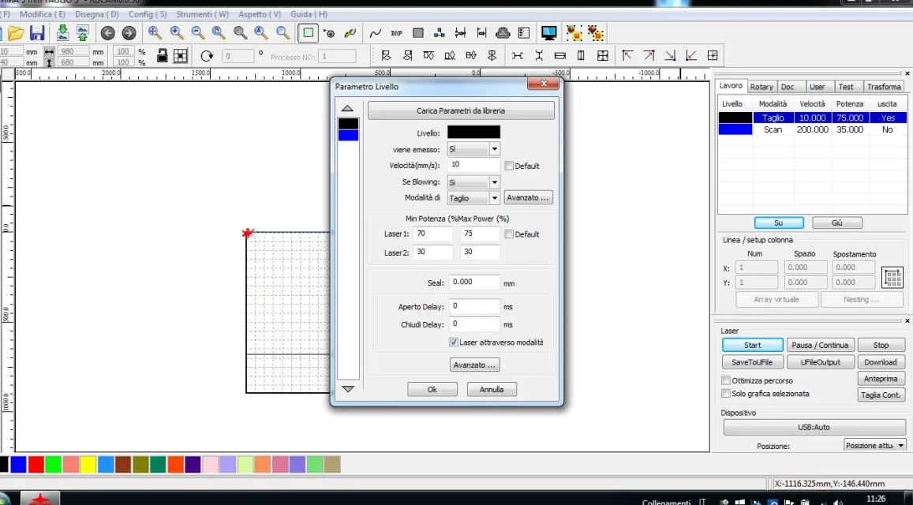The image size is (913, 505).
Task: Switch to the Rotary tab
Action: click(x=761, y=87)
